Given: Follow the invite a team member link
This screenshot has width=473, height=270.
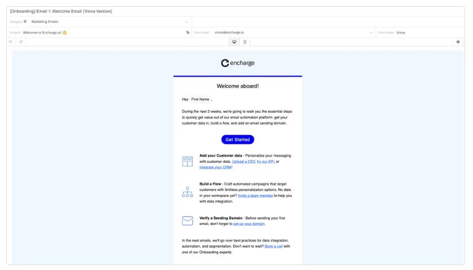Looking at the screenshot, I should point(255,196).
